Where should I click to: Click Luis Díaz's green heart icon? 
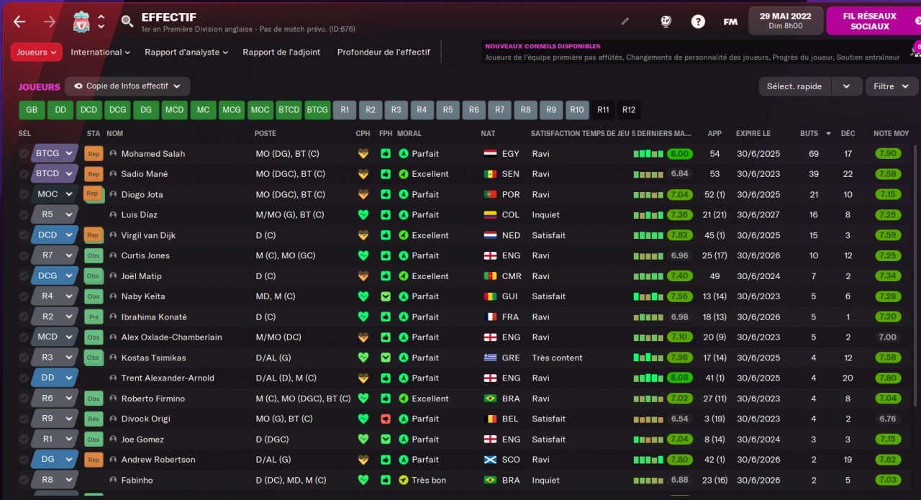click(363, 215)
